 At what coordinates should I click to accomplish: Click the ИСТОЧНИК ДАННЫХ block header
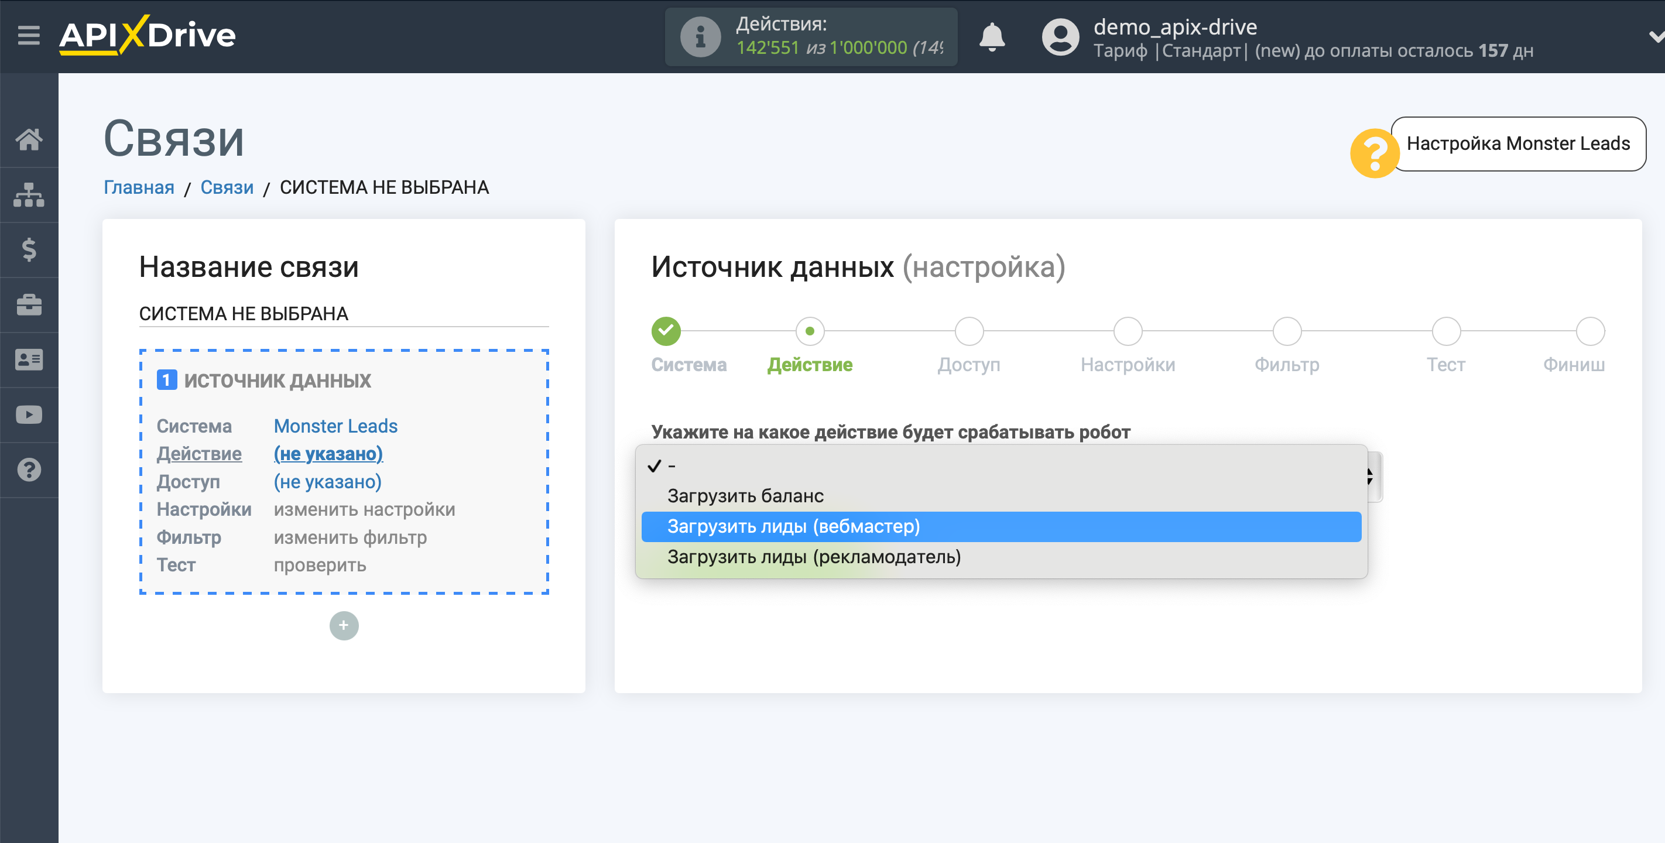pos(263,381)
